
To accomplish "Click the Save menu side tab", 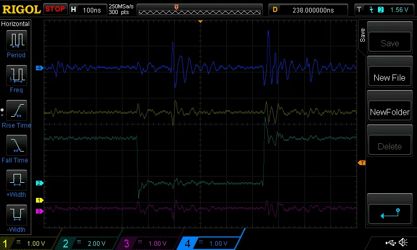I will click(362, 35).
